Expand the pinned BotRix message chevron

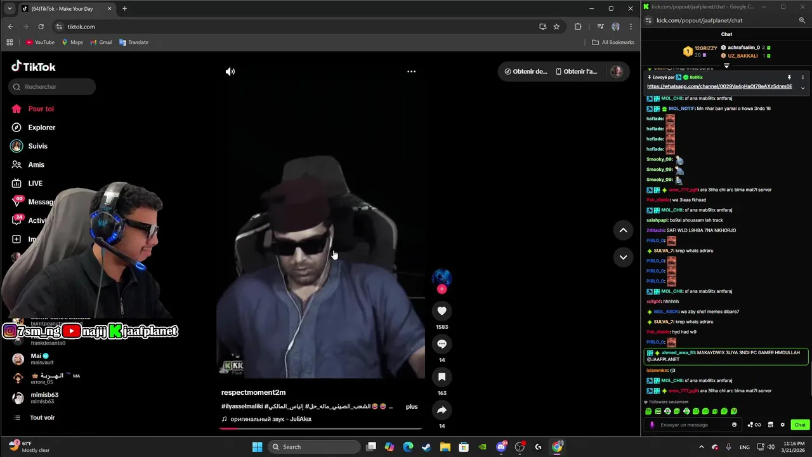point(802,88)
